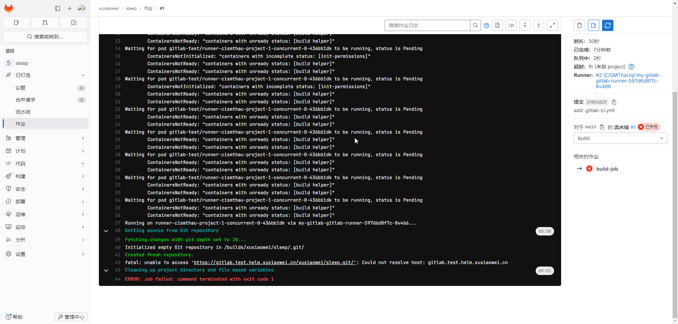Screen dimensions: 678x324
Task: Copy commit SHA 1989c02f using the copy icon
Action: click(x=614, y=102)
